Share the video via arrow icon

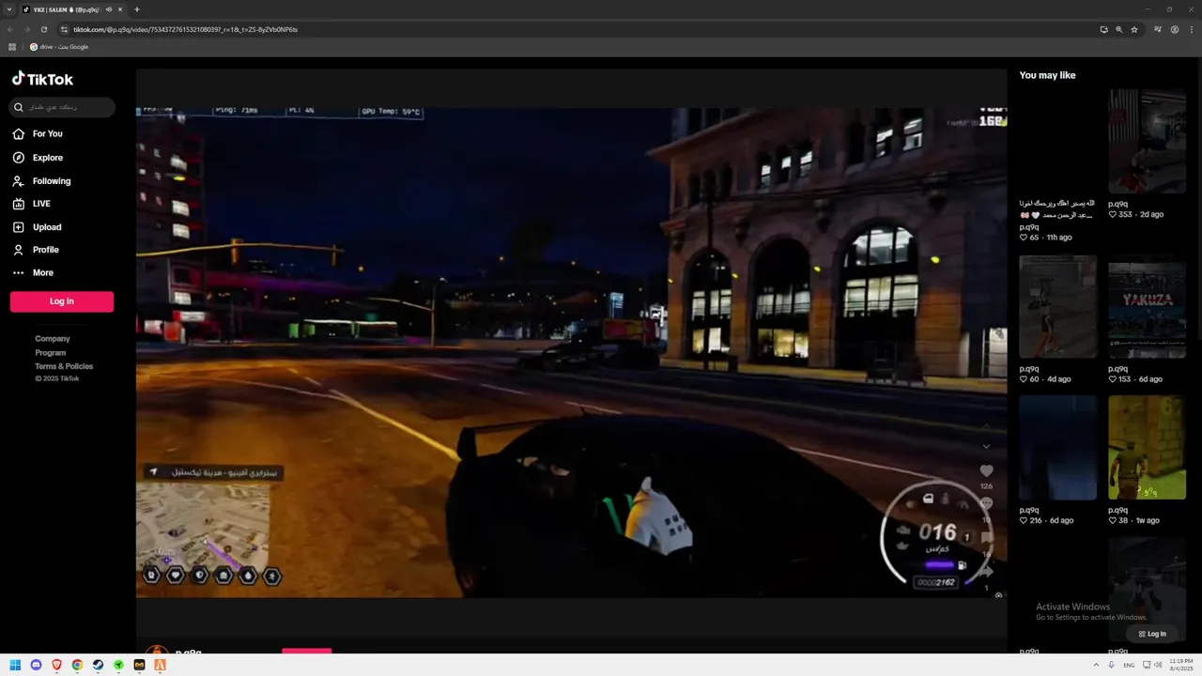coord(986,572)
